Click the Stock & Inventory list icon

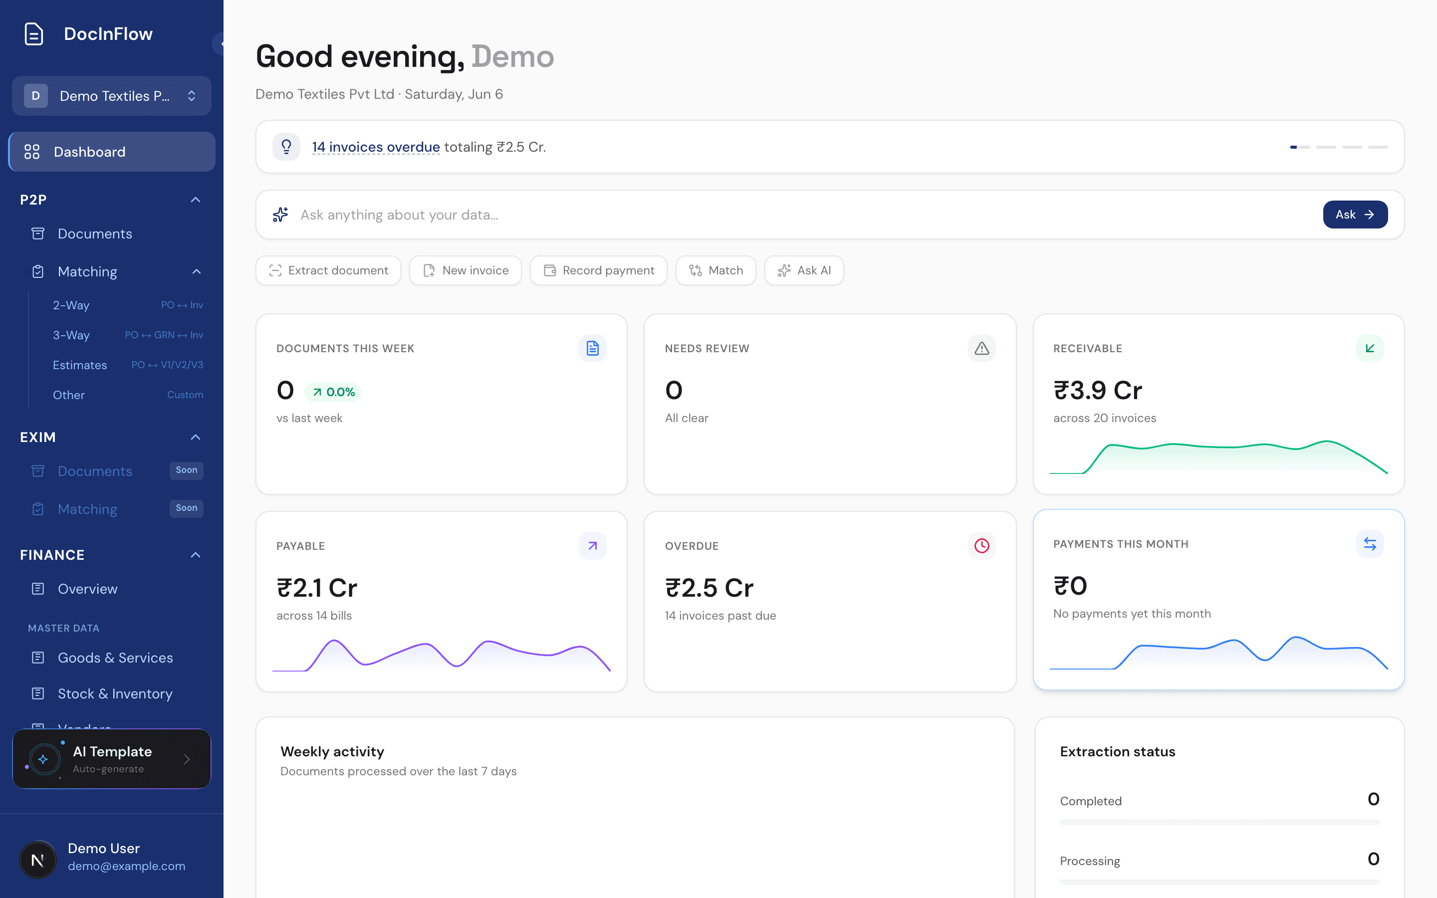pyautogui.click(x=38, y=693)
